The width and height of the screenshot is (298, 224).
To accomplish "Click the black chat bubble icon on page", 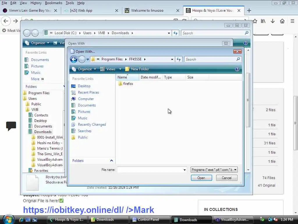I will click(x=11, y=126).
